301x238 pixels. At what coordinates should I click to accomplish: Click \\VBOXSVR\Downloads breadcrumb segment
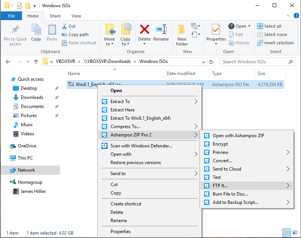click(107, 61)
